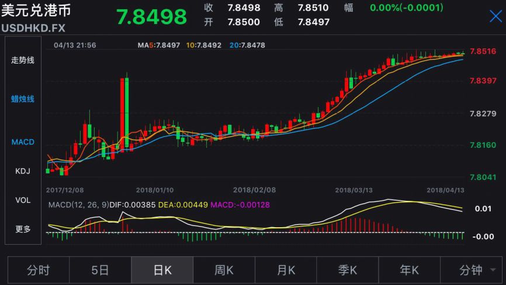Switch to the 走势线 trend line view
Image resolution: width=506 pixels, height=285 pixels.
pyautogui.click(x=23, y=60)
